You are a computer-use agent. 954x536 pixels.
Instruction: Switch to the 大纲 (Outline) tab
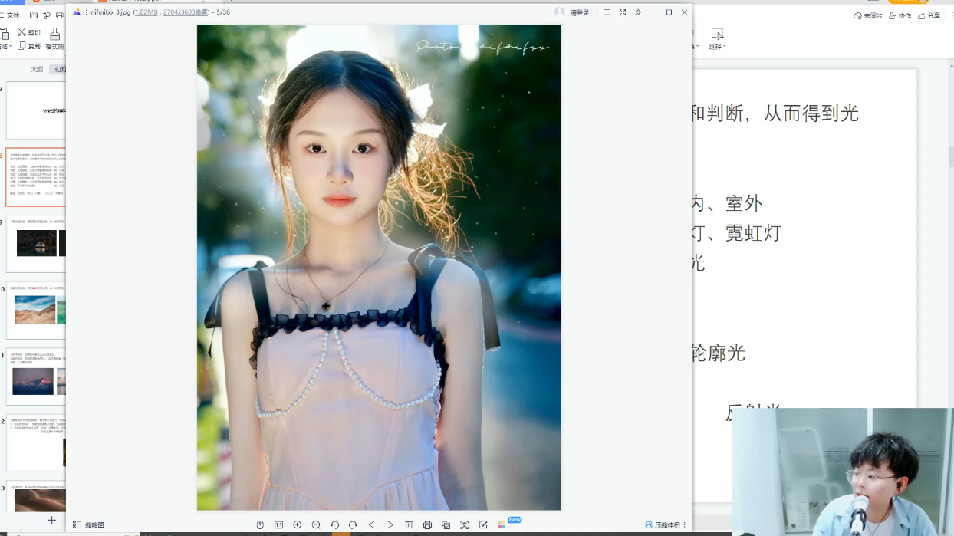point(35,69)
